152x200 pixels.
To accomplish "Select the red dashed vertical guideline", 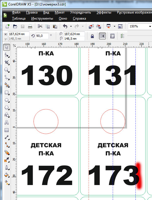I will (x=89, y=124).
